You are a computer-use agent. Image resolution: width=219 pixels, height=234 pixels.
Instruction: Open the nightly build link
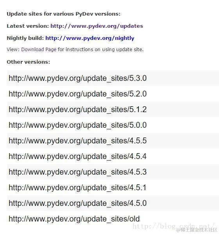[90, 38]
